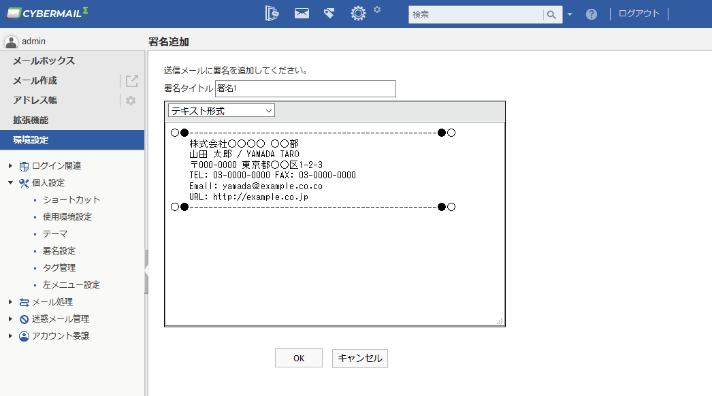Collapse the left sidebar with splitter handle
The image size is (712, 396).
[146, 271]
